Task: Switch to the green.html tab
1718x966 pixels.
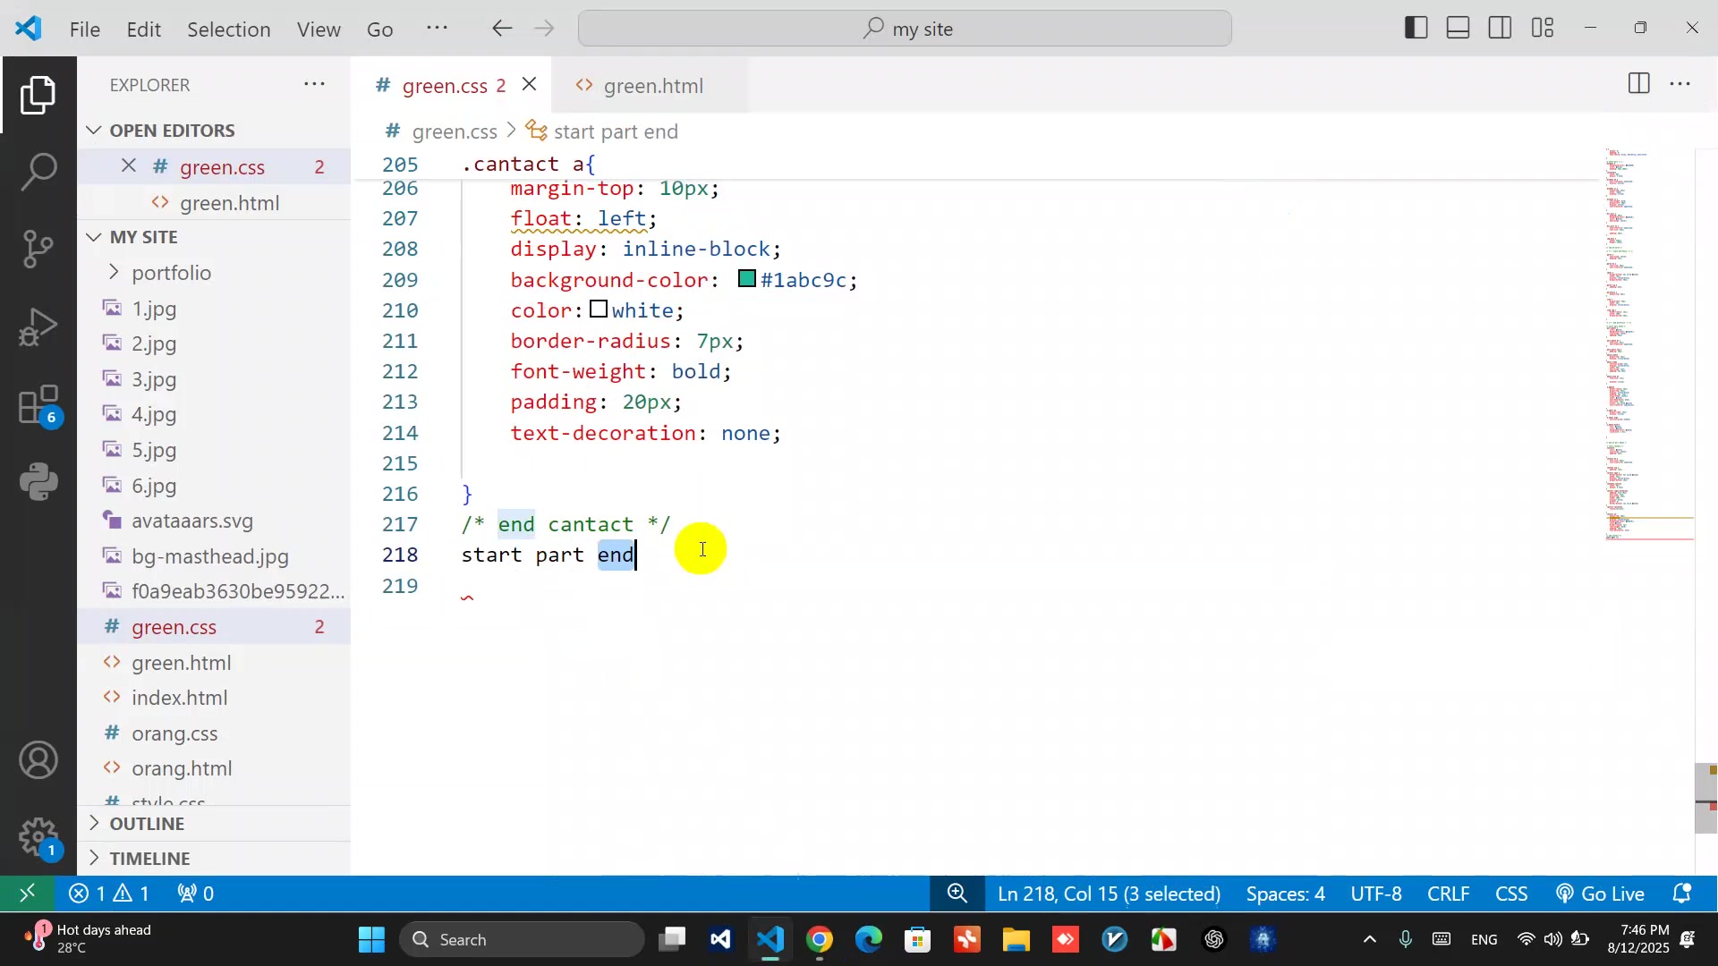Action: [x=652, y=86]
